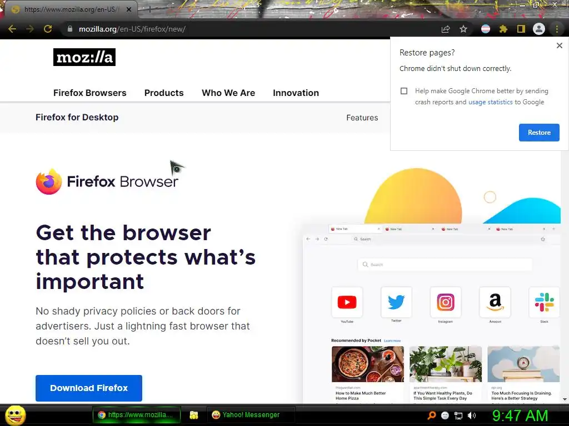
Task: Dismiss the Restore pages popup
Action: pos(560,45)
